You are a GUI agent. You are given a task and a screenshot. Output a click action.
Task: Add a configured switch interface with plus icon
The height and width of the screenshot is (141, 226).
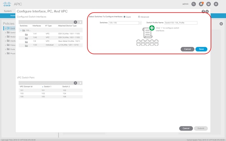point(75,22)
